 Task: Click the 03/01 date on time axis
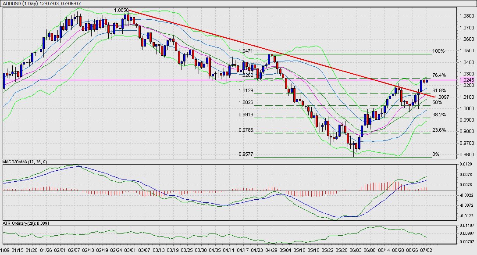coord(129,250)
